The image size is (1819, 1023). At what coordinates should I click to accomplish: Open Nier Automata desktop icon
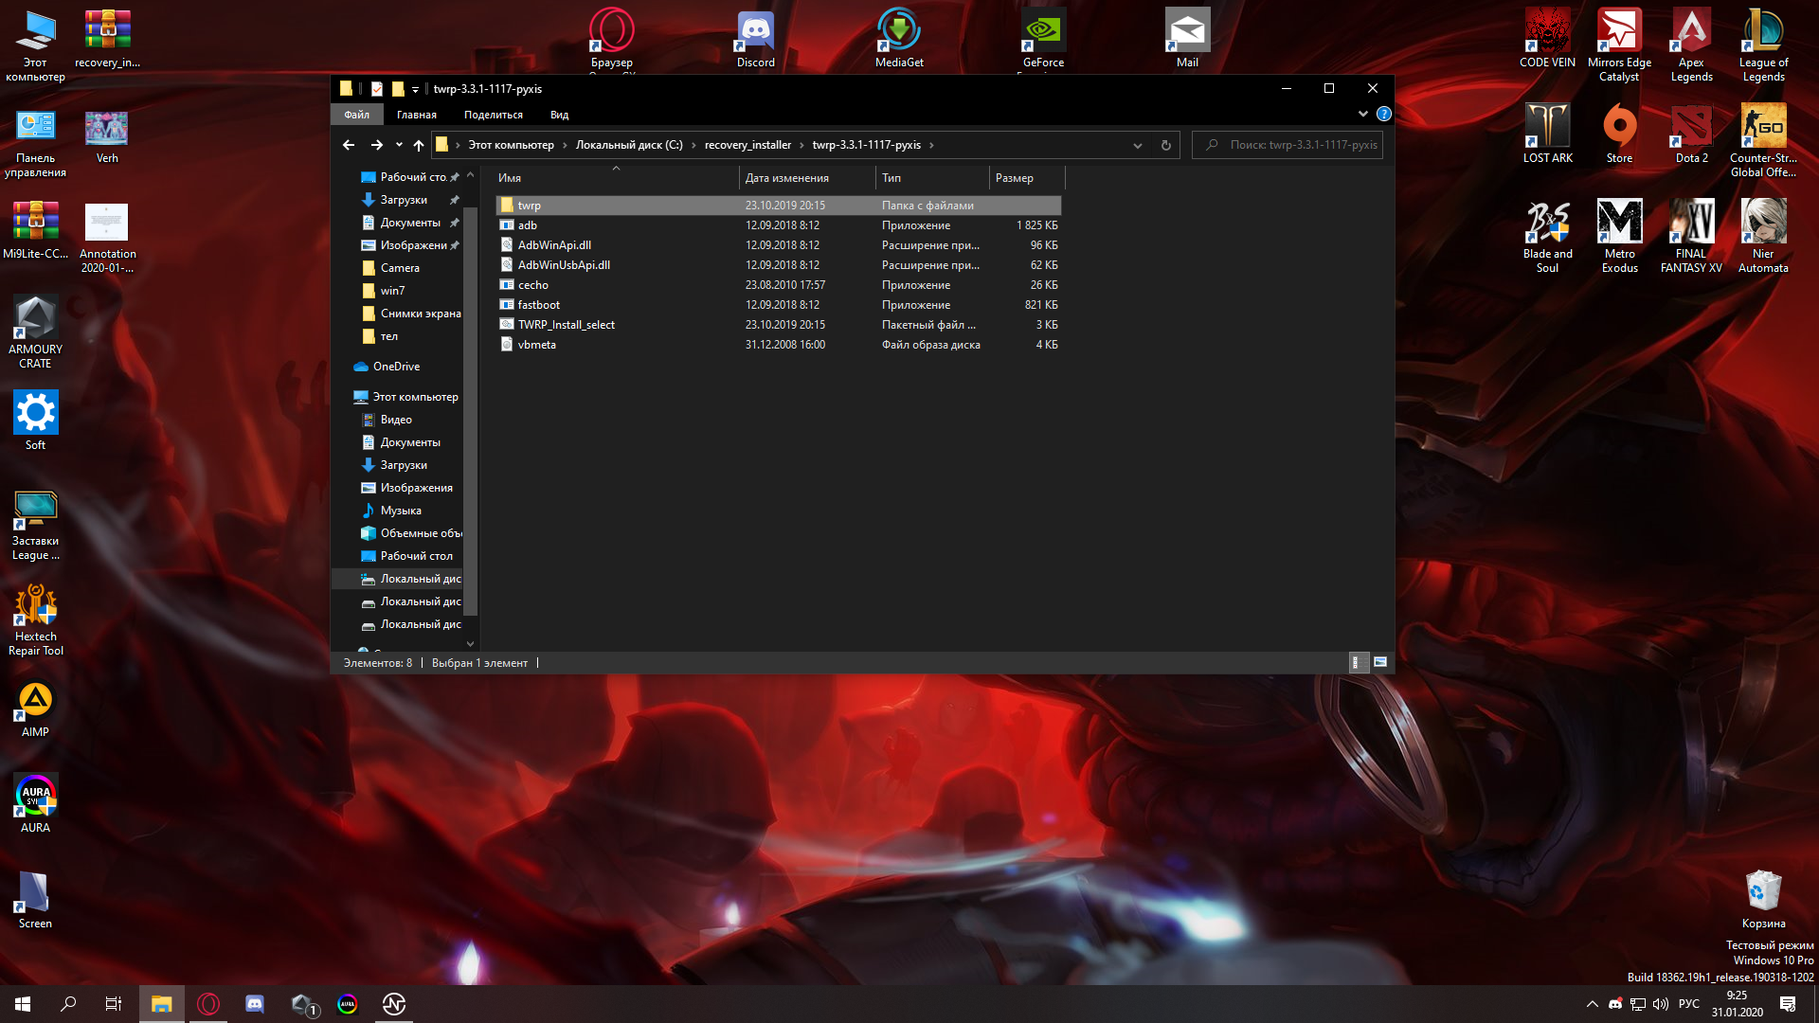pyautogui.click(x=1763, y=237)
